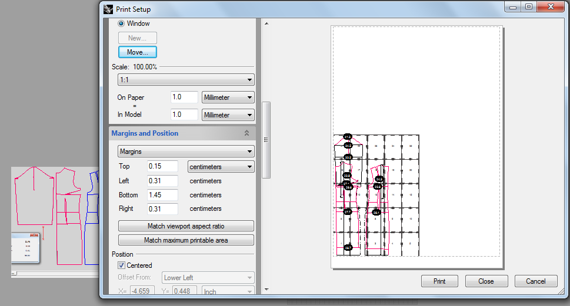The width and height of the screenshot is (570, 306).
Task: Click the Rhino icon in Print Setup title bar
Action: 108,9
